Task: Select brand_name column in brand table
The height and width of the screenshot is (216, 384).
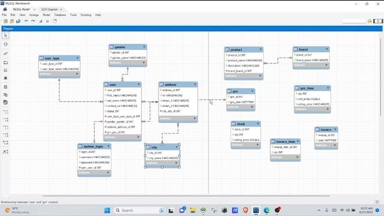Action: tap(311, 60)
